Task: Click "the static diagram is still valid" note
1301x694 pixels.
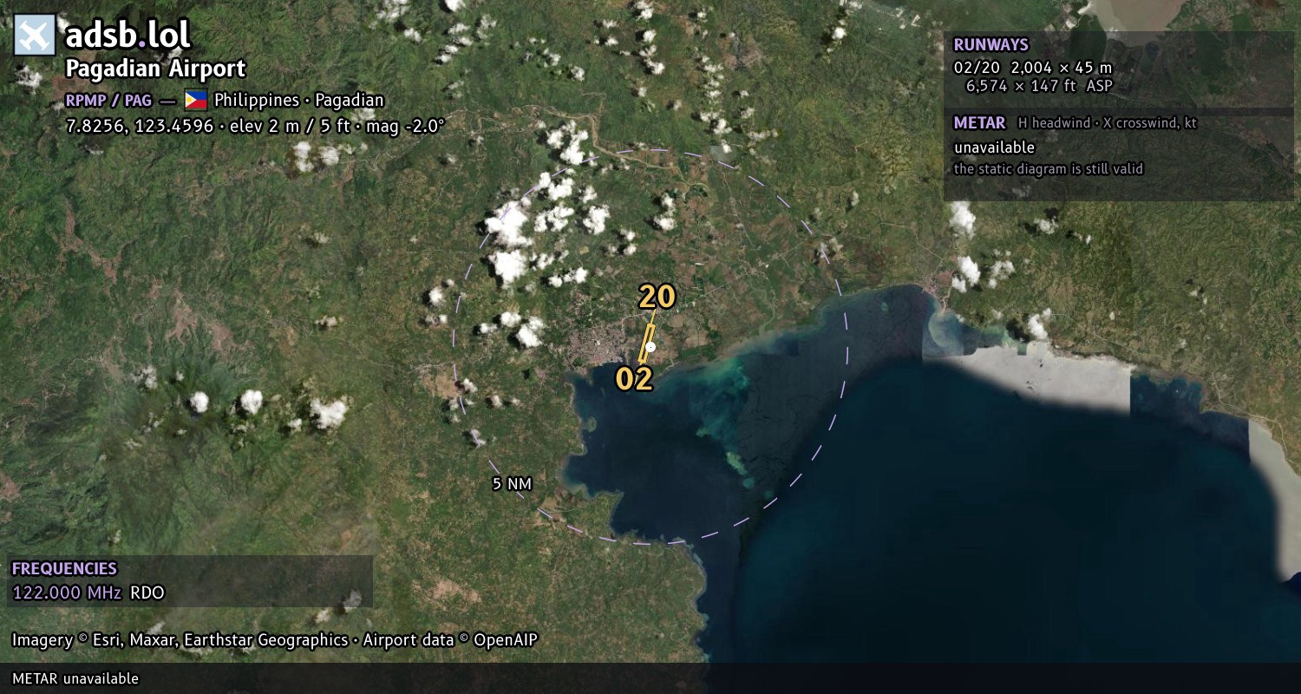Action: [x=1049, y=169]
